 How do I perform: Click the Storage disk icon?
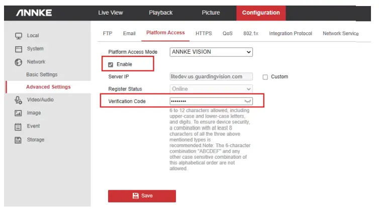point(18,140)
